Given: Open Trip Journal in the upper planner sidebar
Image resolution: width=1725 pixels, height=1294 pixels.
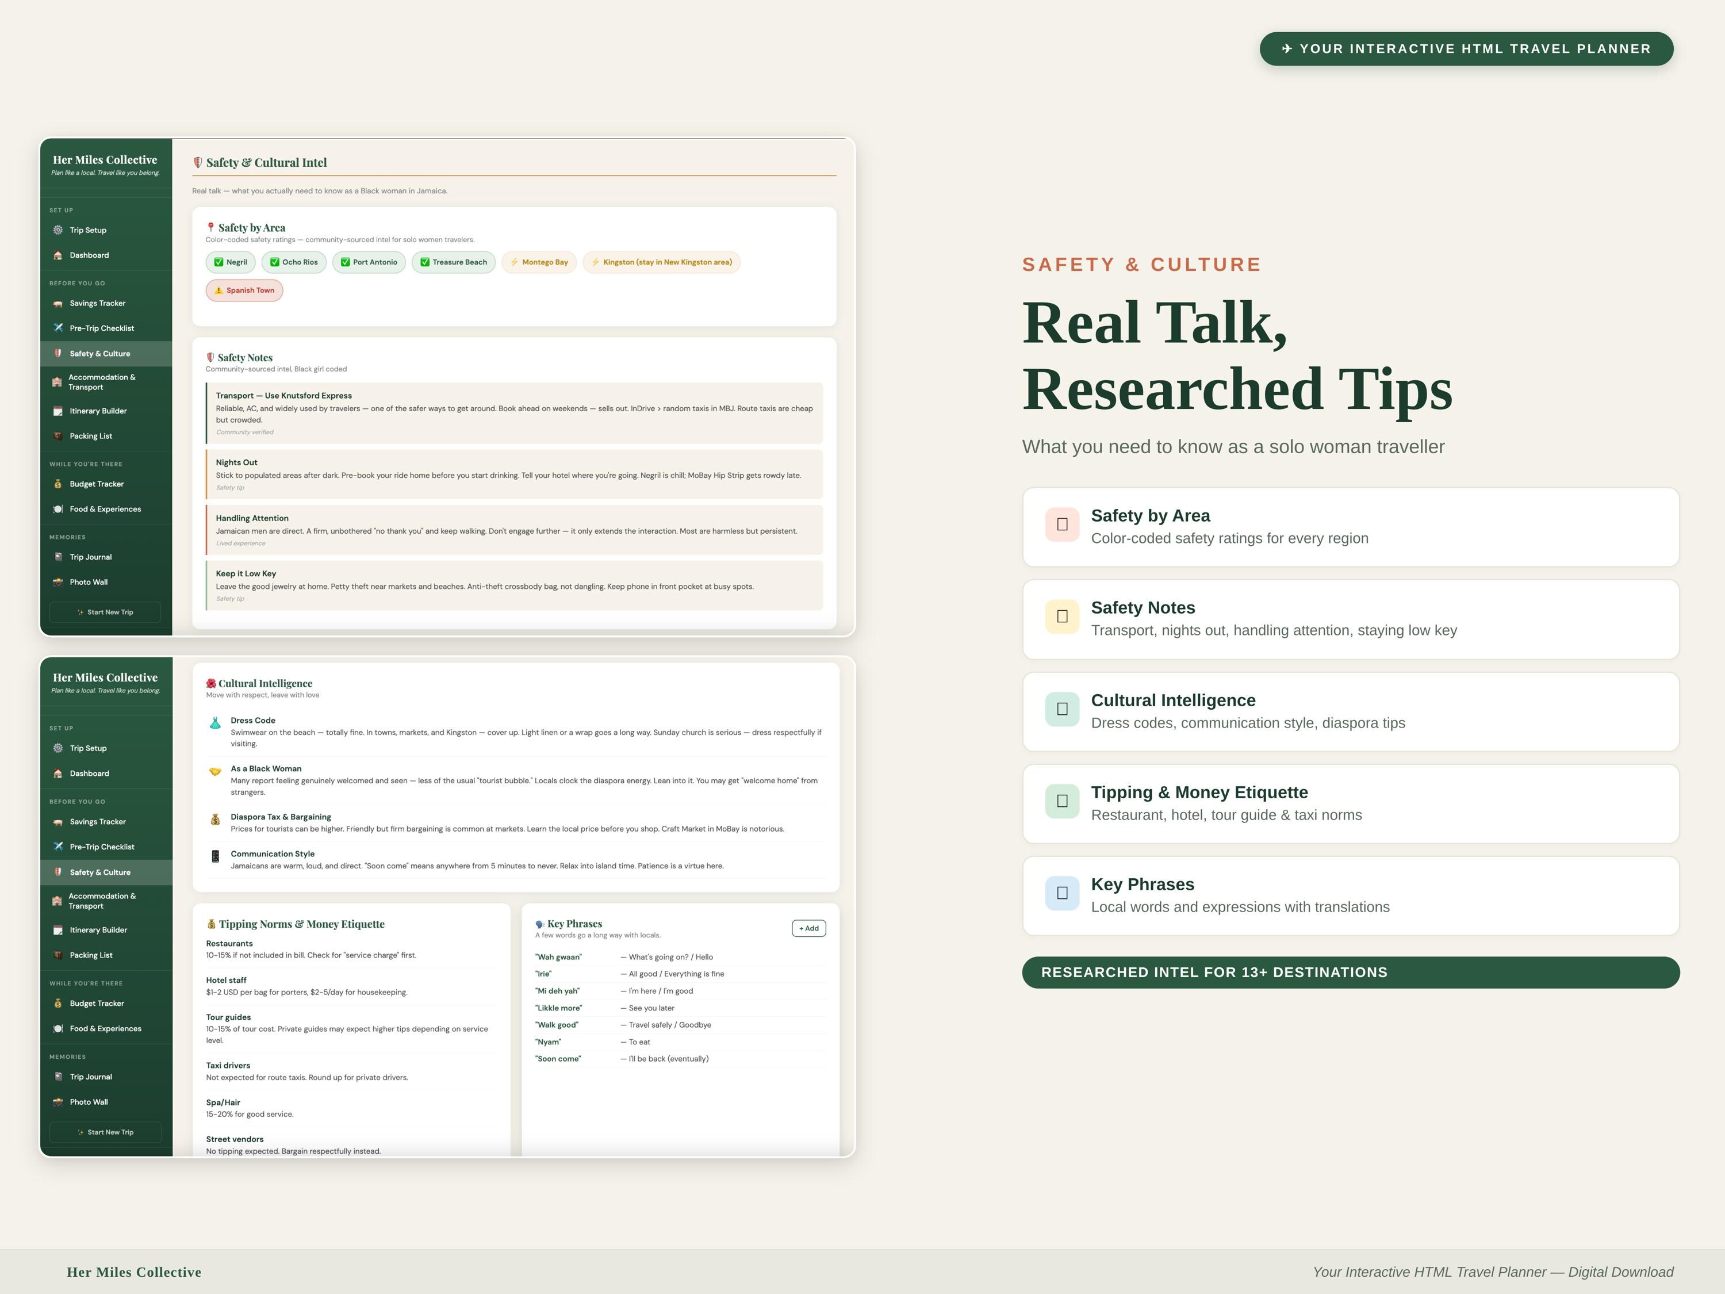Looking at the screenshot, I should (106, 557).
